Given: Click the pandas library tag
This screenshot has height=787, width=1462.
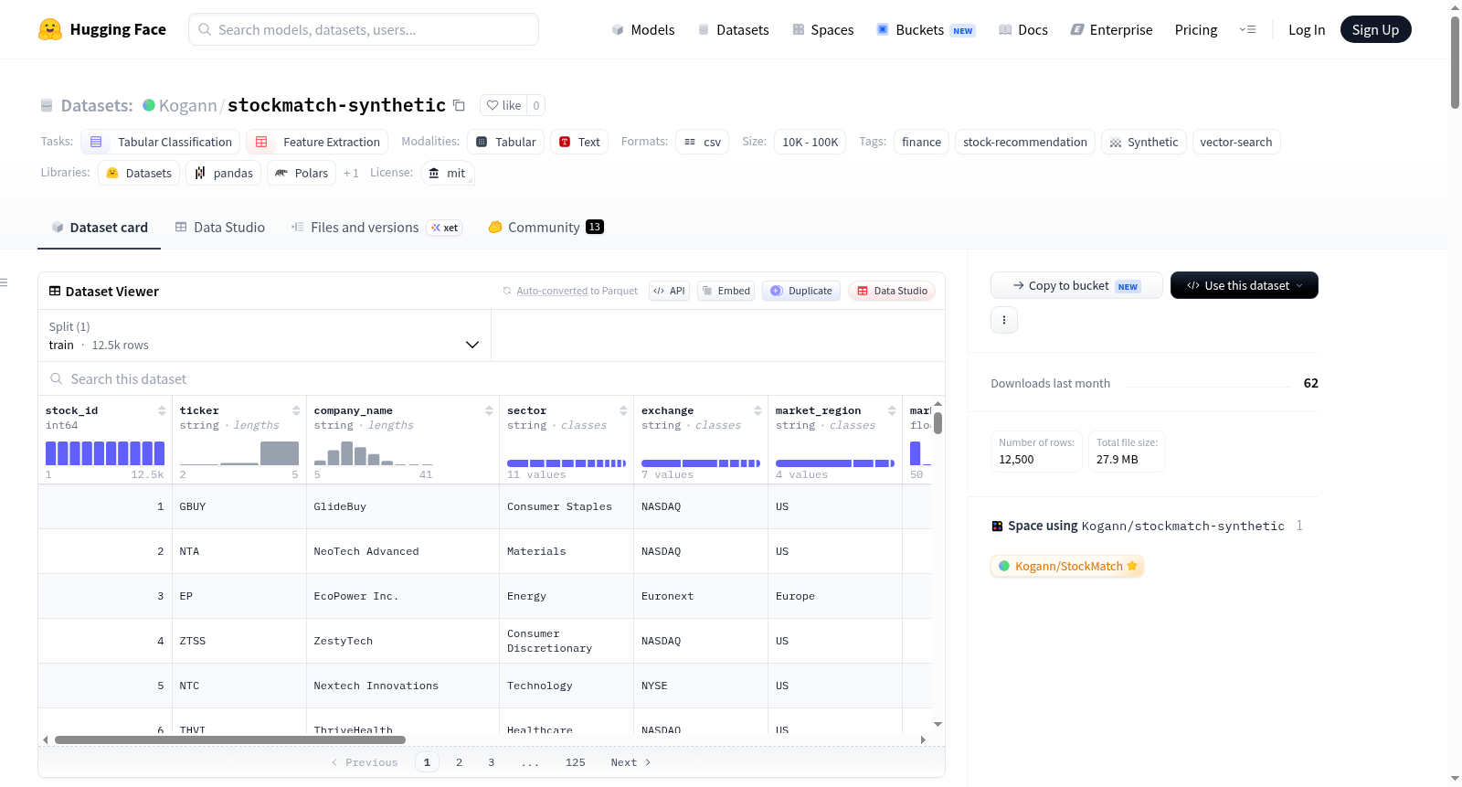Looking at the screenshot, I should click(224, 173).
